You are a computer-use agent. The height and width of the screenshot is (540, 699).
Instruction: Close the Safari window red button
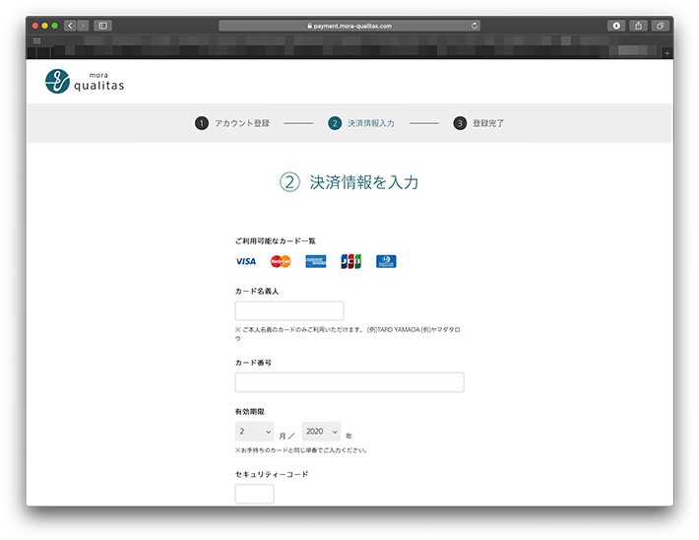35,26
